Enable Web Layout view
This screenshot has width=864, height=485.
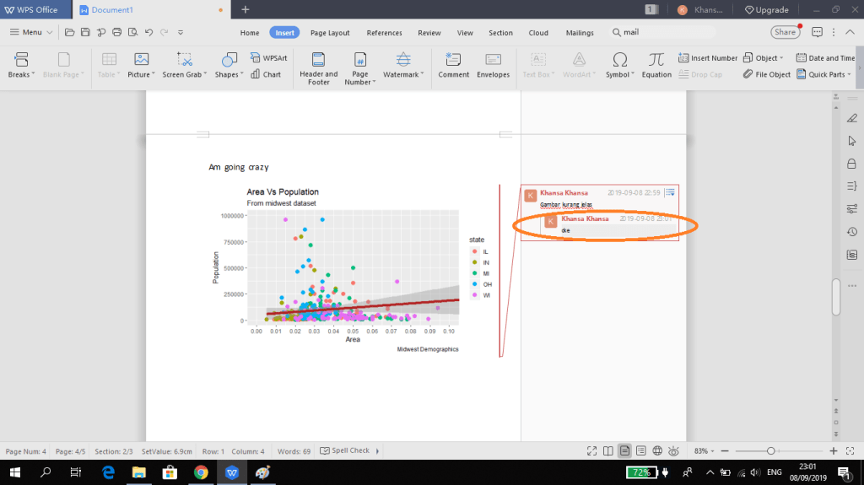[x=657, y=451]
